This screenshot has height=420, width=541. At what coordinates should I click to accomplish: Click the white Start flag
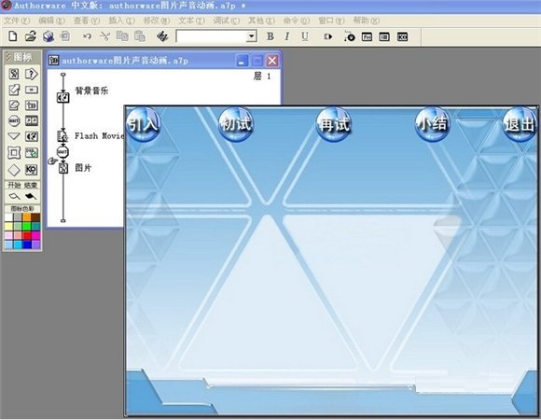(x=14, y=196)
